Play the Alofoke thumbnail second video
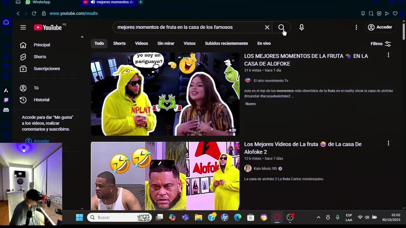 tap(165, 176)
